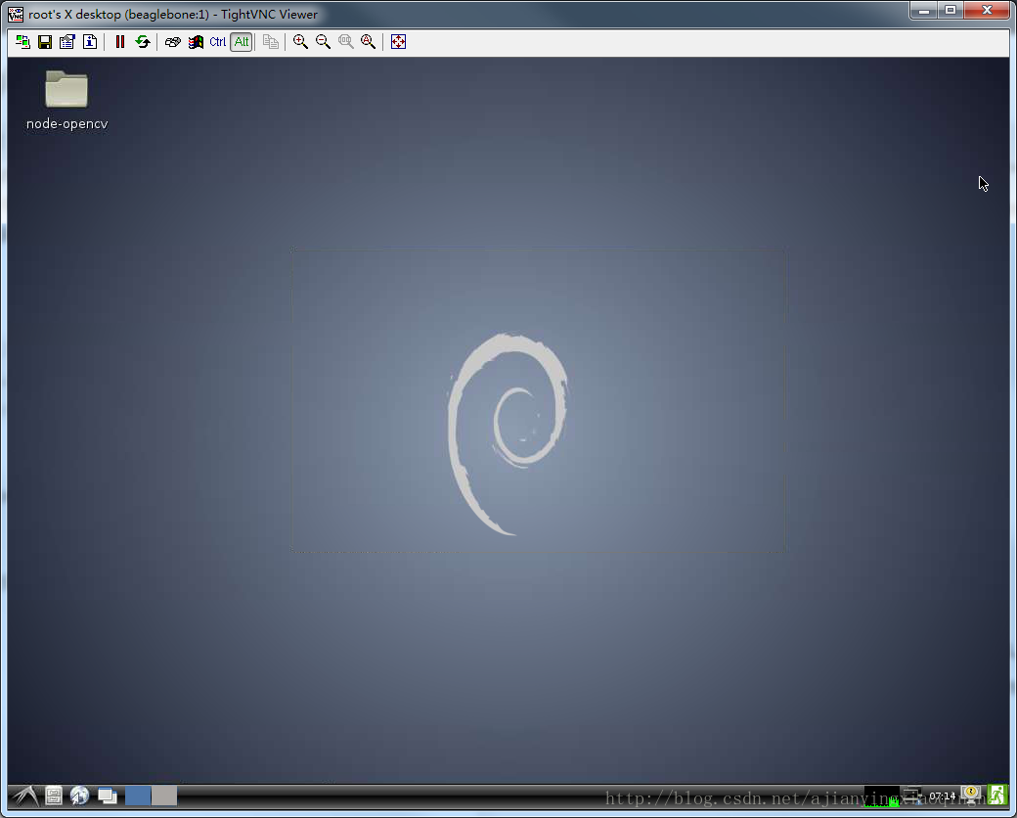Click the network status tray icon
This screenshot has height=818, width=1017.
(912, 795)
